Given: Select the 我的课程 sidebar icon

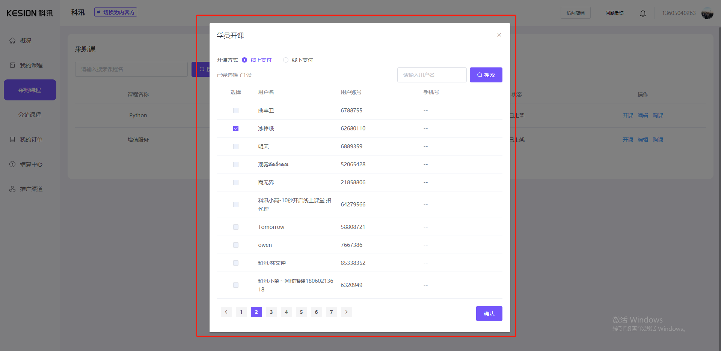Looking at the screenshot, I should pos(12,65).
